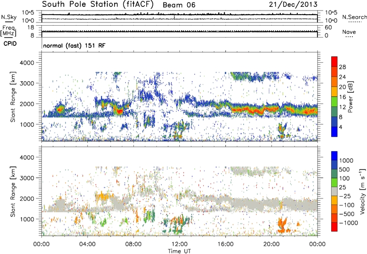Click the "Power [dB]" color bar title
Viewport: 367px width, 254px height.
pyautogui.click(x=350, y=97)
